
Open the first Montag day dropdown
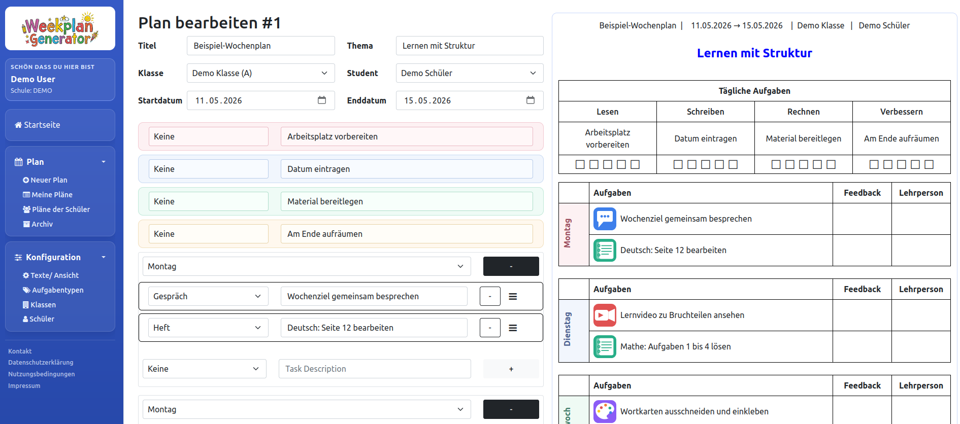coord(307,266)
